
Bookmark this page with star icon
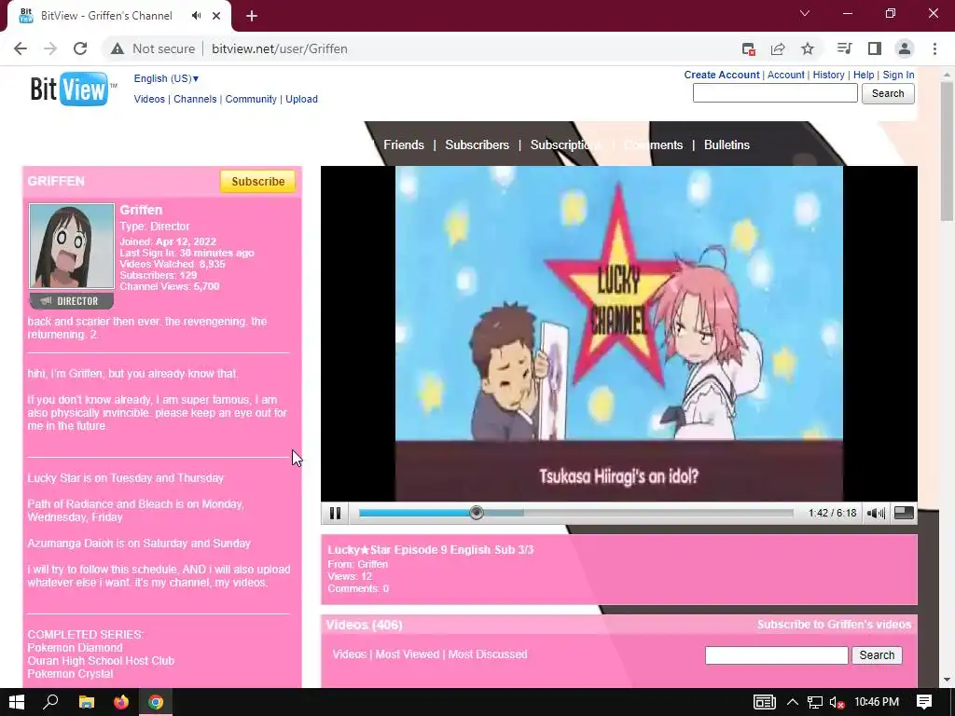click(x=808, y=48)
